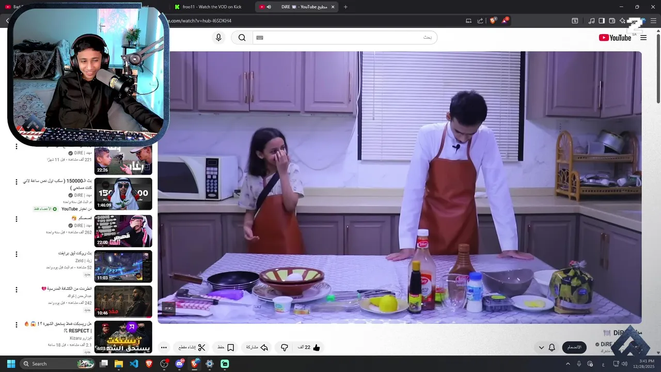Save video using the حفظ bookmark button
The width and height of the screenshot is (661, 372).
226,348
